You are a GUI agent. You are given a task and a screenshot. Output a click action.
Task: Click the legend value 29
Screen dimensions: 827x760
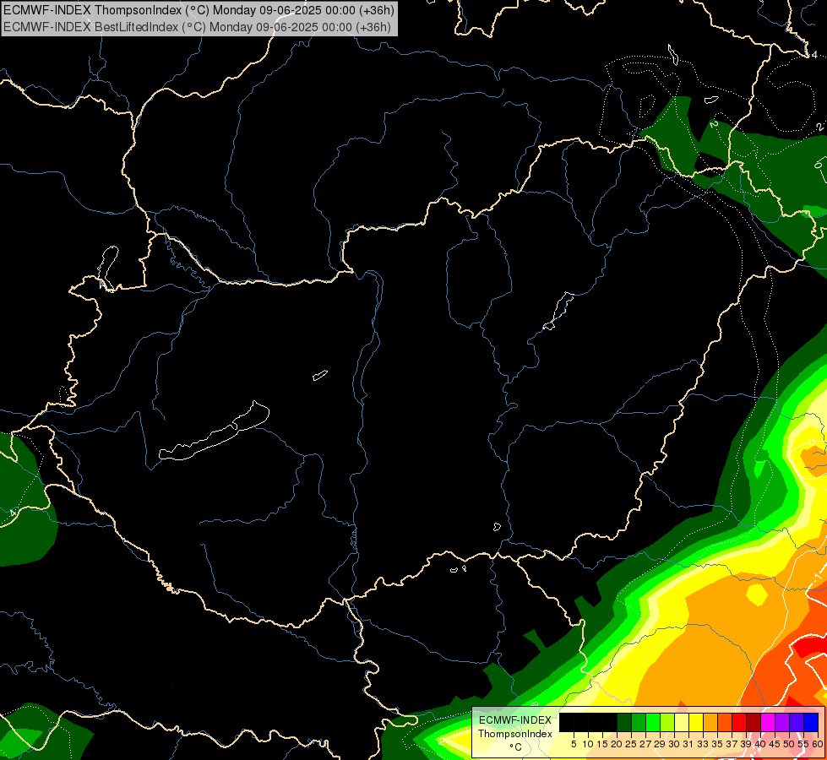(660, 744)
